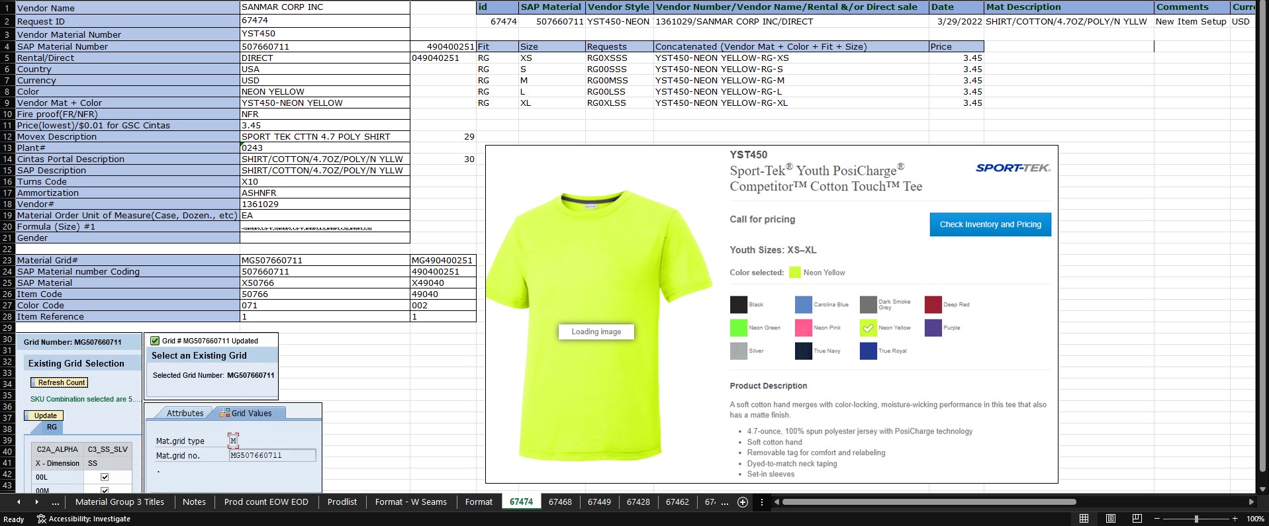Click the horizontal scrollbar right arrow

(1251, 502)
